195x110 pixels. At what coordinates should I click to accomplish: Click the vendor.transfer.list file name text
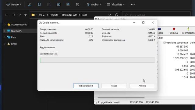(49, 54)
